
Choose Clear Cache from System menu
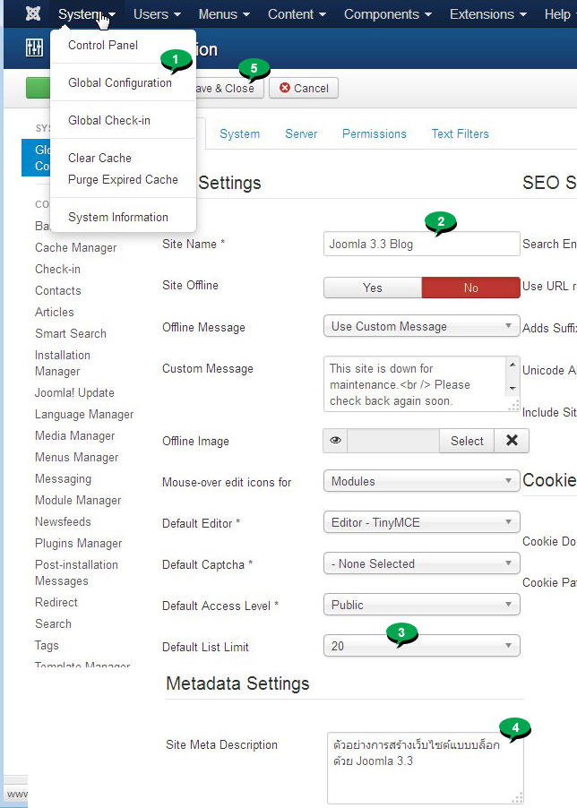[x=100, y=159]
